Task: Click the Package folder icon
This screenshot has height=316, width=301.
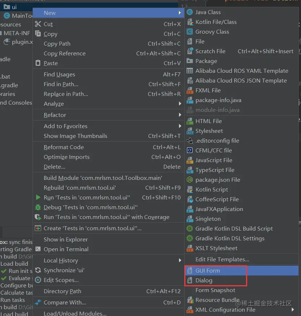Action: coord(190,61)
